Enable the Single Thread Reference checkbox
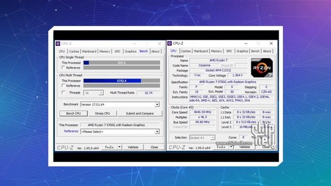Screen dimensions: 331x186 63,68
